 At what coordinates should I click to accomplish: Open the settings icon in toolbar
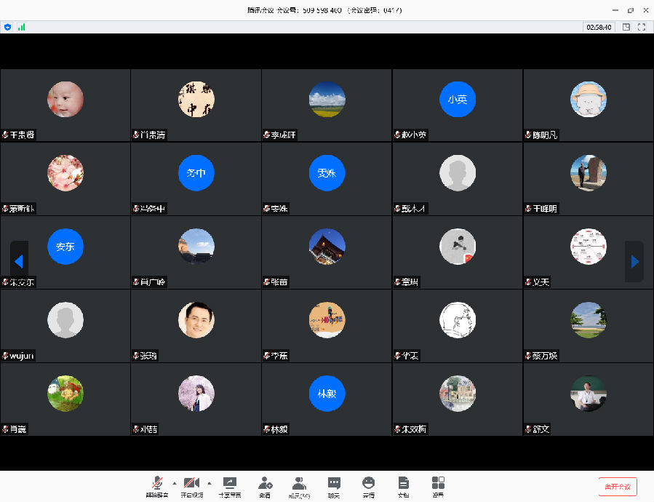click(438, 485)
